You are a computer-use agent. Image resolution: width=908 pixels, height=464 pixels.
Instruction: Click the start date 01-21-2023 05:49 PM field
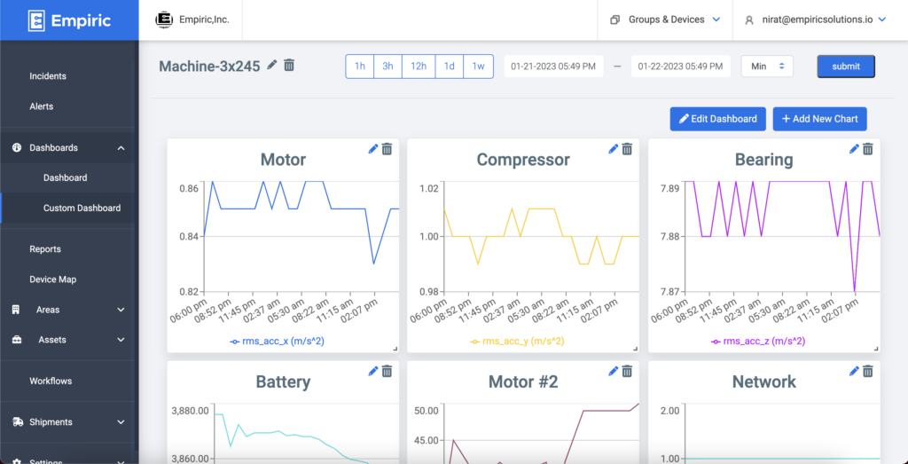tap(553, 66)
